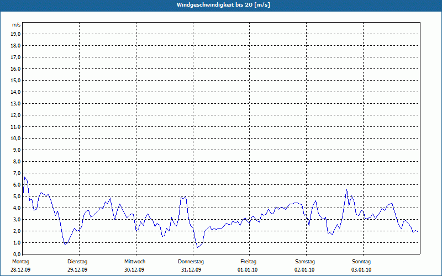Click the 1,0 y-axis value
The height and width of the screenshot is (276, 442).
17,243
